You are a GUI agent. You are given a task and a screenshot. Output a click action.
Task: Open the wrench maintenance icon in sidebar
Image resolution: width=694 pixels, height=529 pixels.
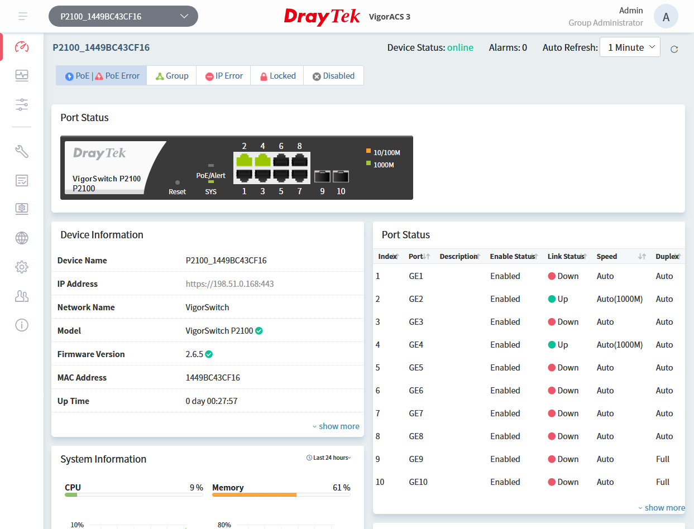click(x=22, y=151)
